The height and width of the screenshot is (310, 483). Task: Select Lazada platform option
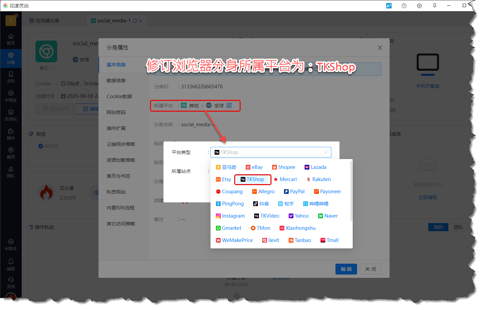click(315, 167)
